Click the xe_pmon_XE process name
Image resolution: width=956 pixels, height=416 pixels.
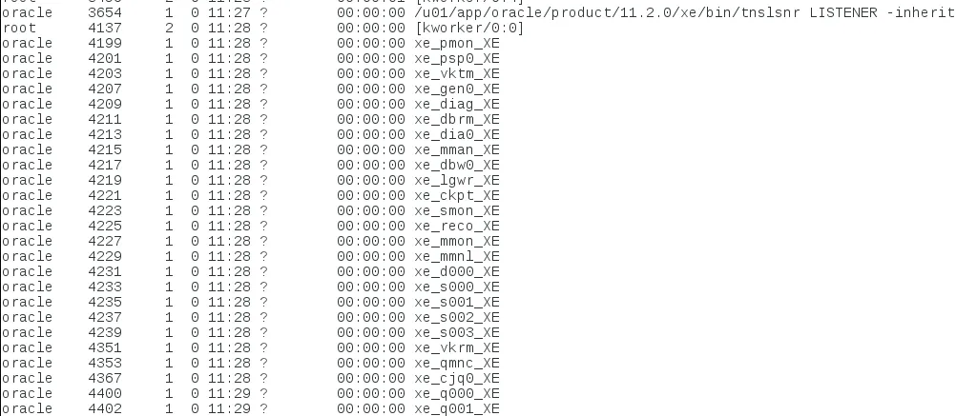pyautogui.click(x=457, y=43)
